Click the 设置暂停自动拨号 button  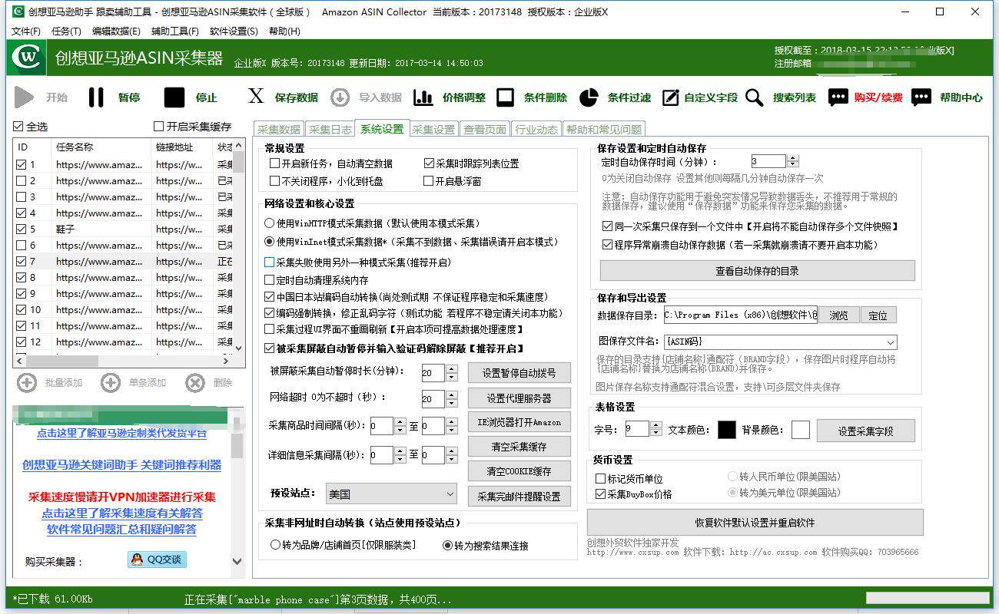(519, 374)
